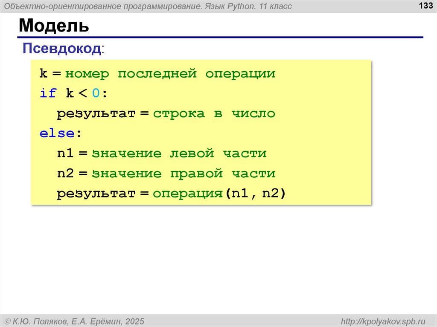437x327 pixels.
Task: Click "значение правой части" in the code
Action: 184,174
